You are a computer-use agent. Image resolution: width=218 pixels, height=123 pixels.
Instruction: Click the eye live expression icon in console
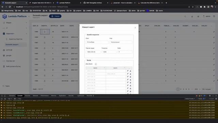[15, 99]
